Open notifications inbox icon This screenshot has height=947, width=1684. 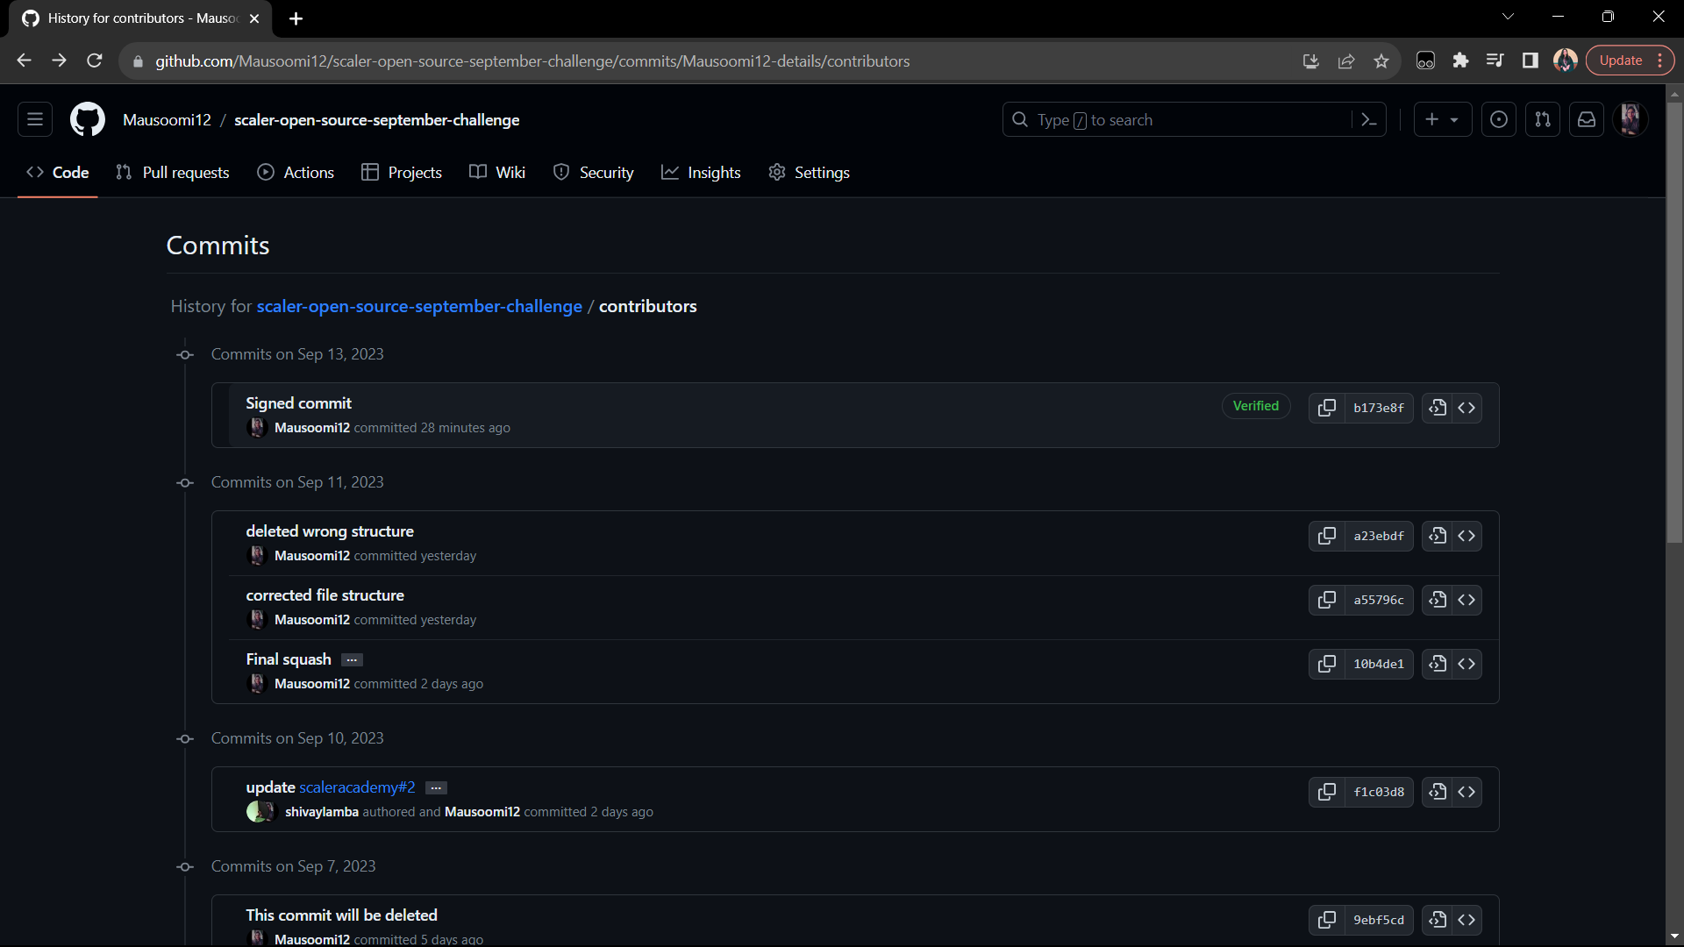[x=1587, y=120]
